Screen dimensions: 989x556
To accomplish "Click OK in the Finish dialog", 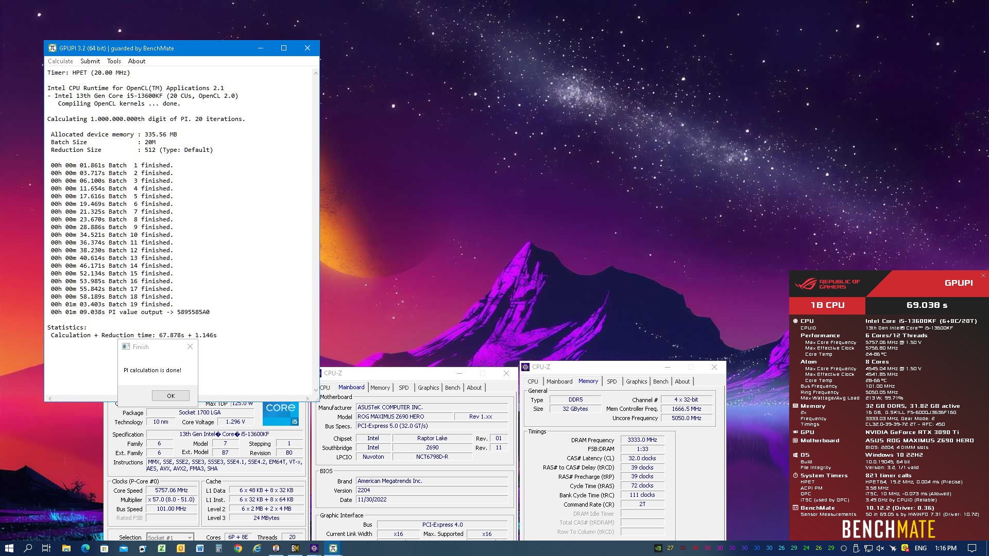I will 170,395.
